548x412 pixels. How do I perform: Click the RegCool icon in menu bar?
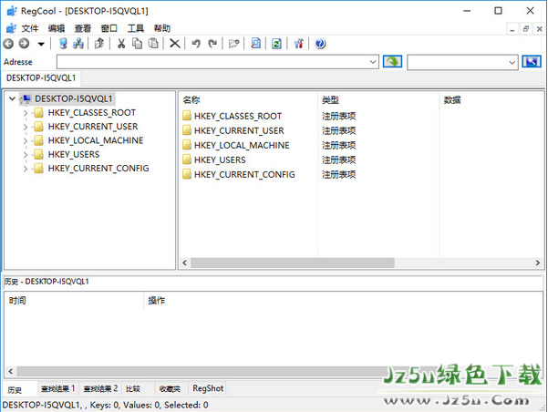click(x=11, y=28)
